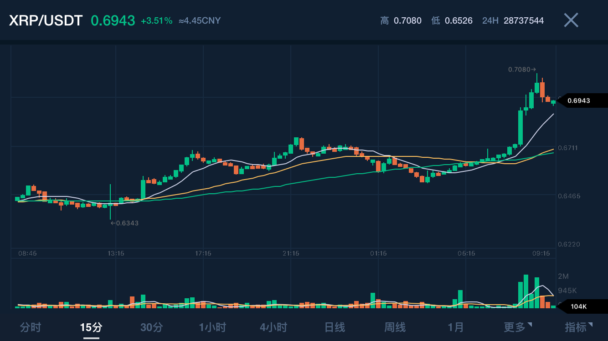The height and width of the screenshot is (341, 608).
Task: Show the 日线 daily chart
Action: coord(335,327)
